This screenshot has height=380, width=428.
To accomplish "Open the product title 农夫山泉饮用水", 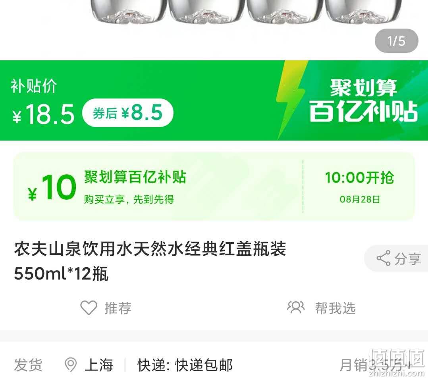I will [x=150, y=261].
